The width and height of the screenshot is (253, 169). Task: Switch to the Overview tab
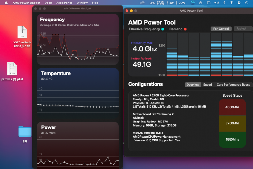point(193,85)
